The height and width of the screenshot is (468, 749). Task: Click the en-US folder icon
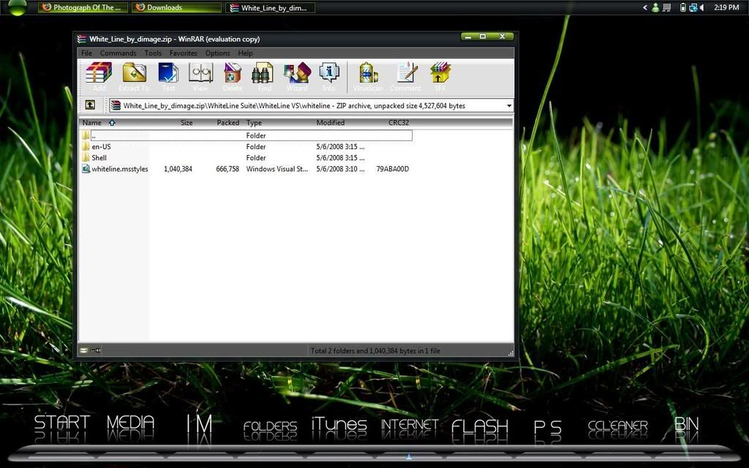(86, 146)
